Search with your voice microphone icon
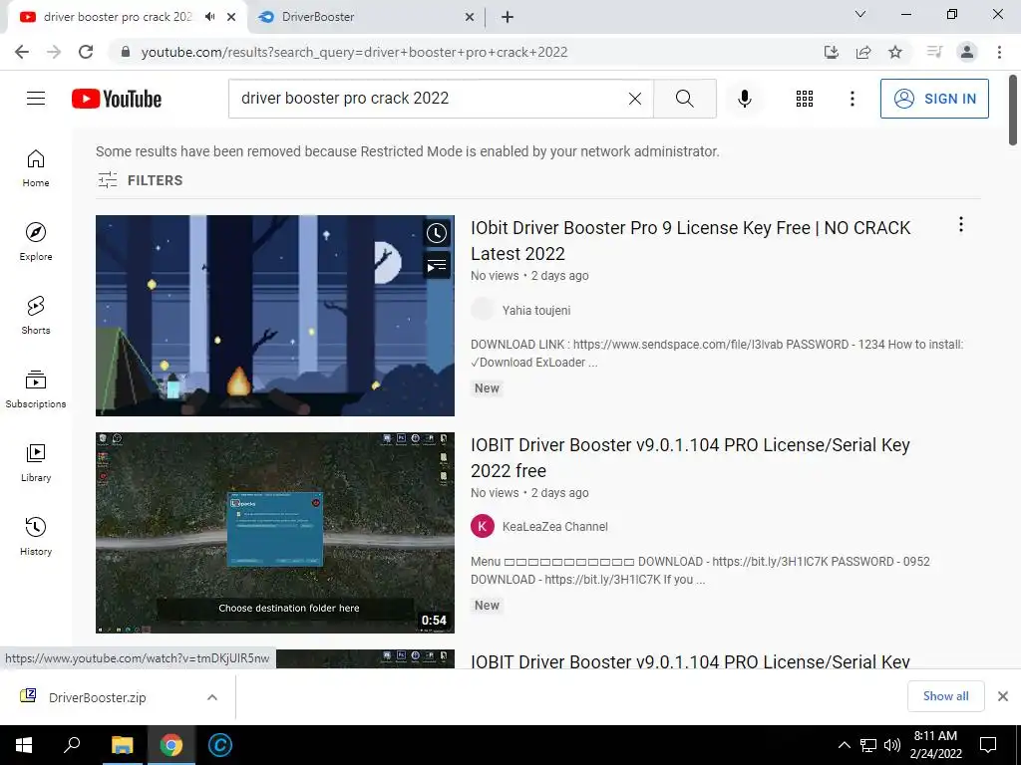The width and height of the screenshot is (1021, 765). tap(744, 99)
